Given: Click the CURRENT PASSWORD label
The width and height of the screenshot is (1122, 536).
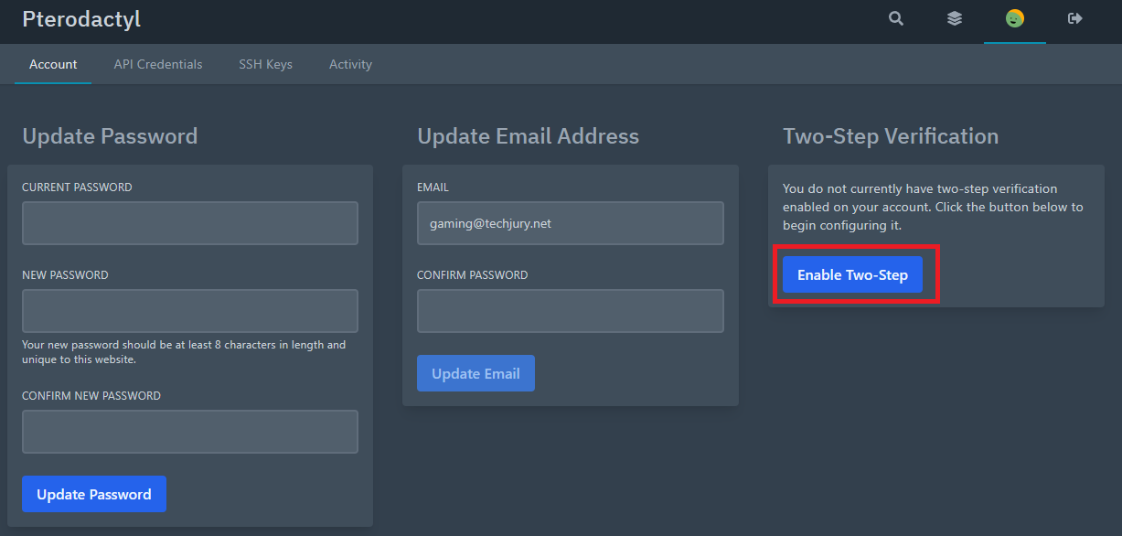Looking at the screenshot, I should 77,188.
